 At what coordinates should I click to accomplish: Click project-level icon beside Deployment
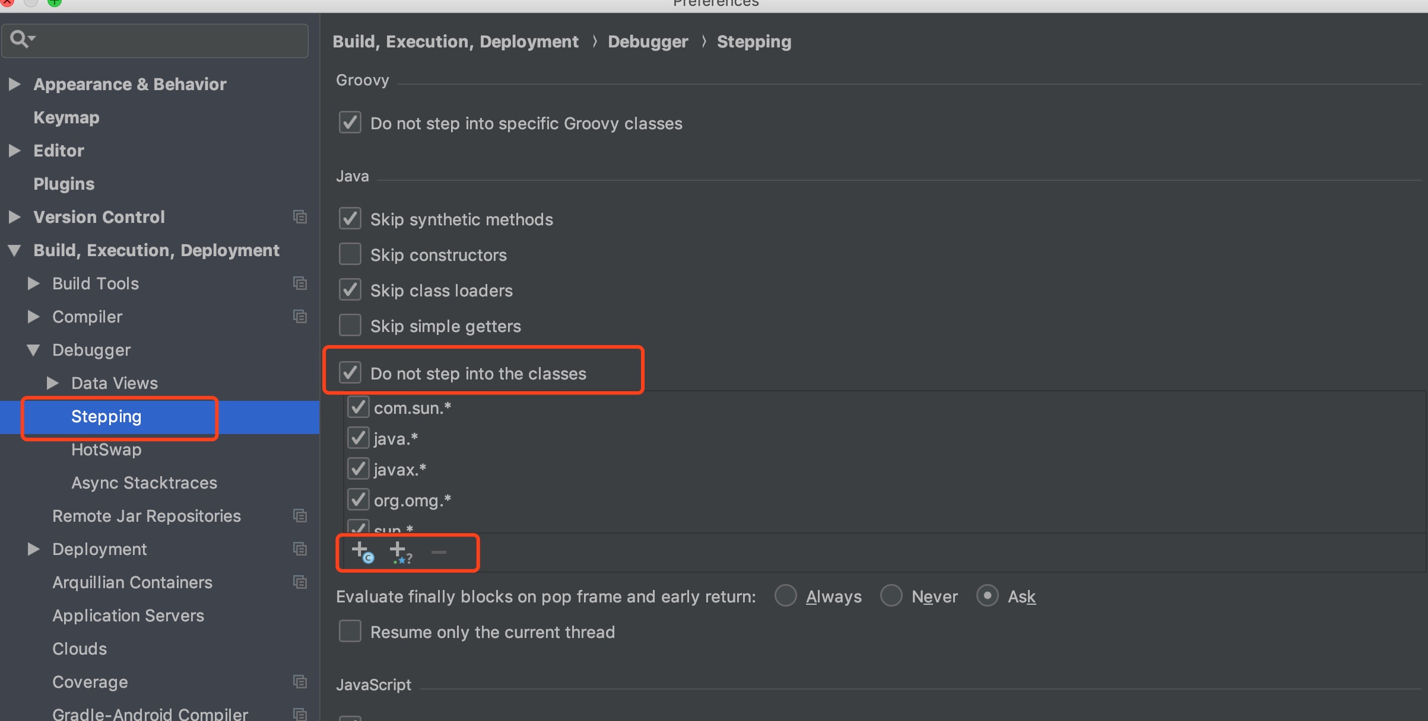coord(300,549)
